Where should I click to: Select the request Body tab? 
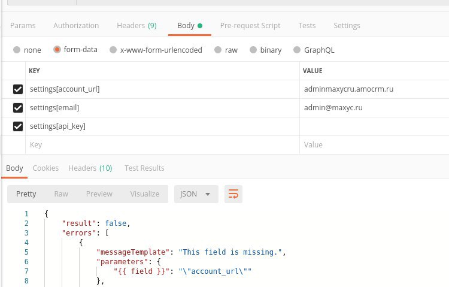pos(190,26)
